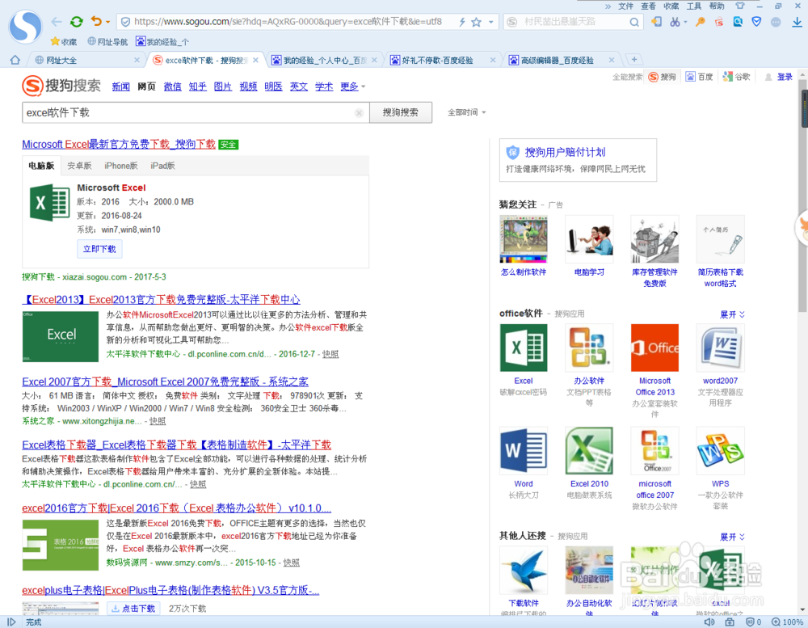Open dropdown next to the undo icon
This screenshot has height=628, width=808.
click(107, 22)
